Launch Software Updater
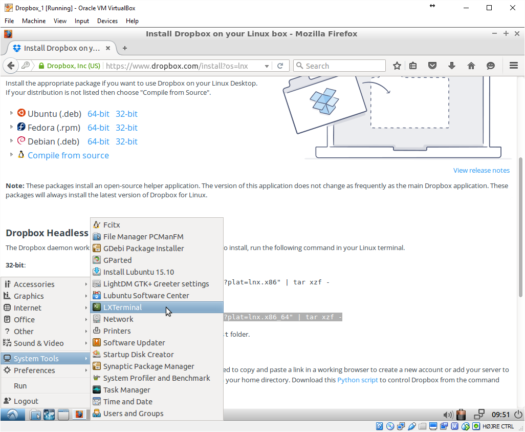This screenshot has width=525, height=432. (157, 342)
